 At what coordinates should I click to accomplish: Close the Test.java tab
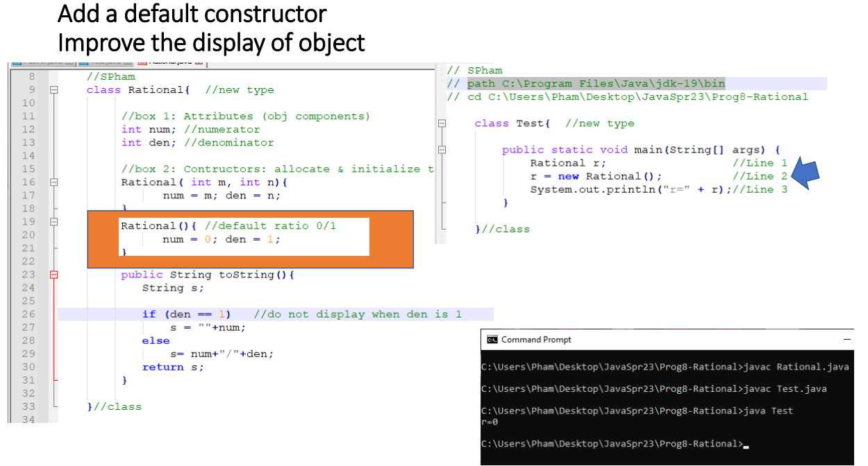(127, 62)
